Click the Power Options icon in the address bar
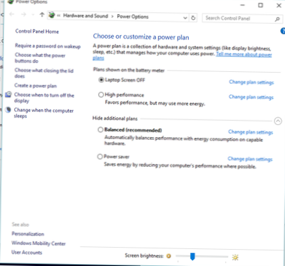The height and width of the screenshot is (266, 285). (51, 15)
